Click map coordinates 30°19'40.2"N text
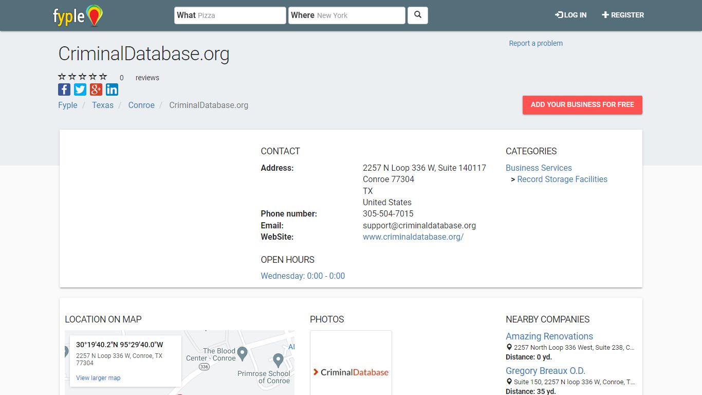The width and height of the screenshot is (702, 395). [120, 345]
